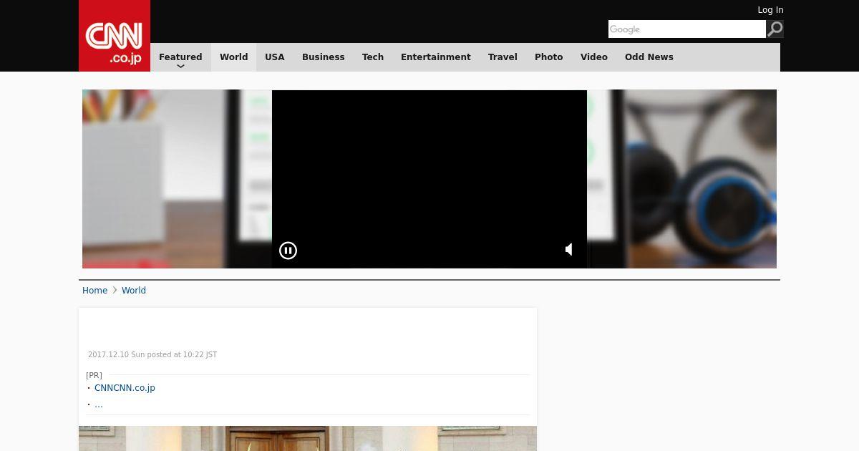Click the search magnifier icon
859x451 pixels.
coord(775,29)
